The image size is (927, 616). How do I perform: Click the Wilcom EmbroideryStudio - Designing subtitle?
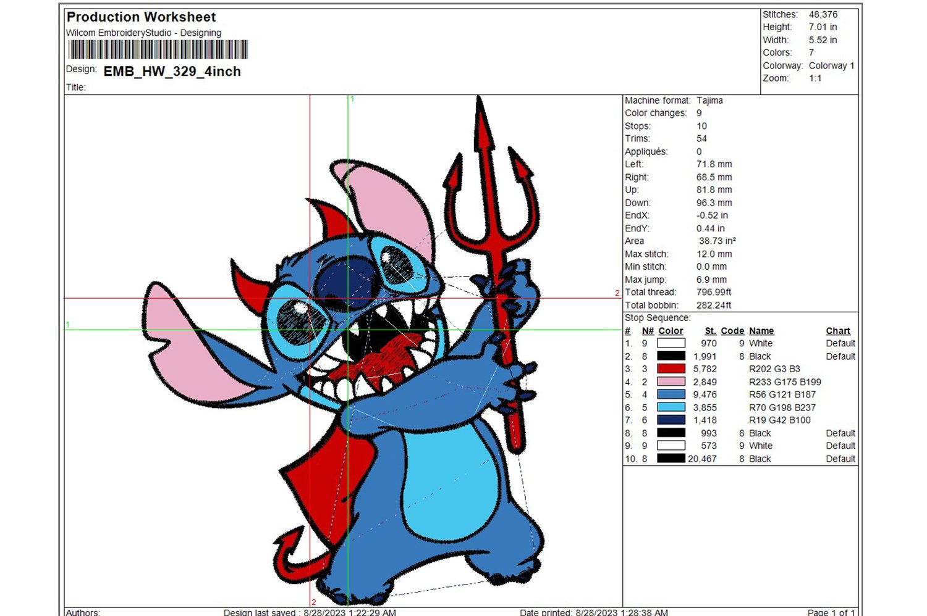(144, 33)
